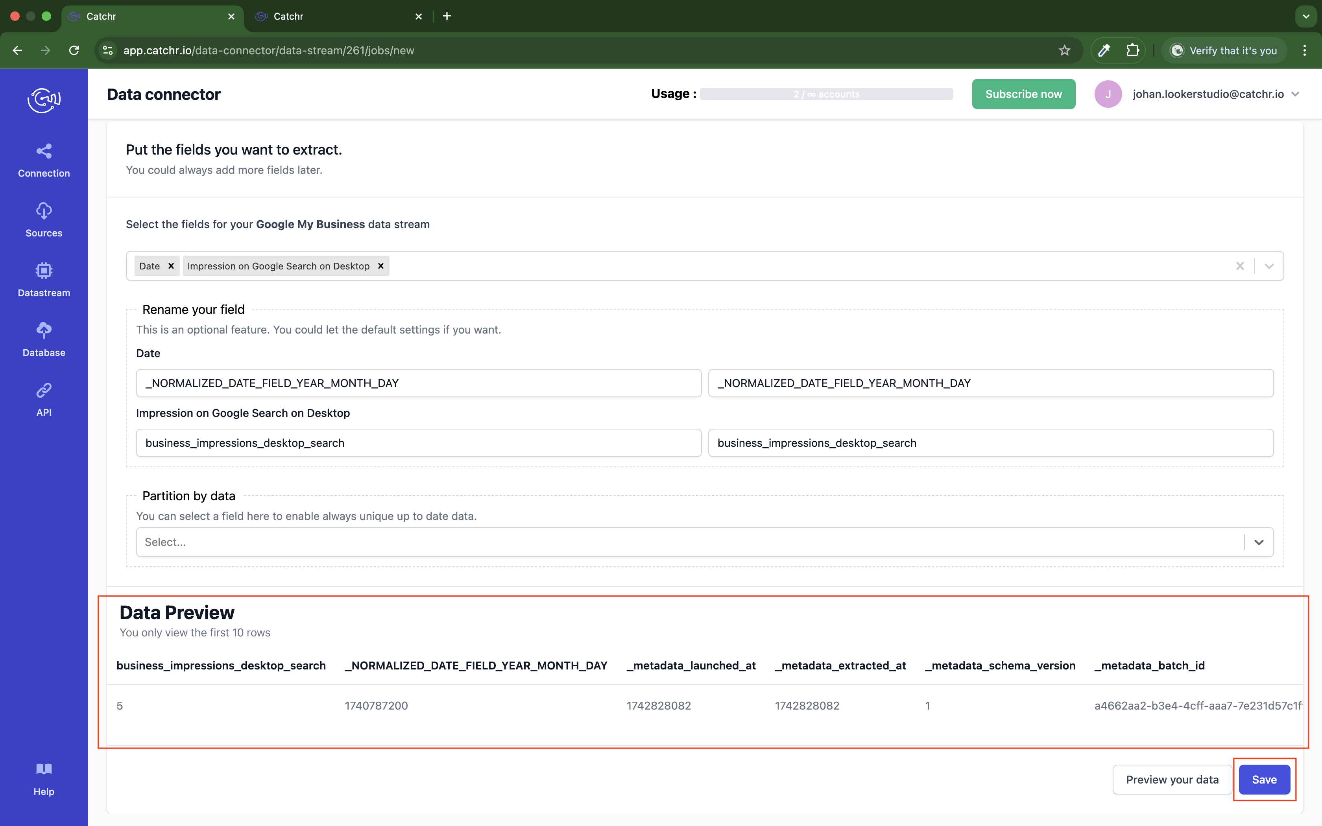This screenshot has width=1322, height=826.
Task: Click the usage accounts progress bar
Action: tap(827, 94)
